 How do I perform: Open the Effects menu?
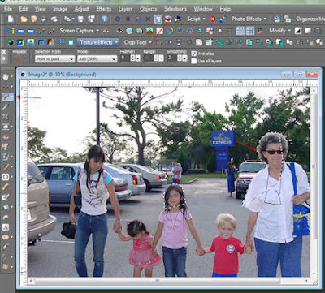pyautogui.click(x=104, y=9)
